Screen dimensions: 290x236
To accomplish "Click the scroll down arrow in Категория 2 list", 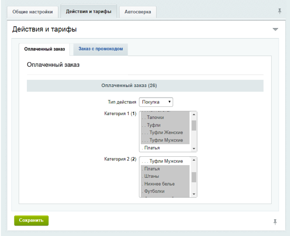I will [193, 194].
